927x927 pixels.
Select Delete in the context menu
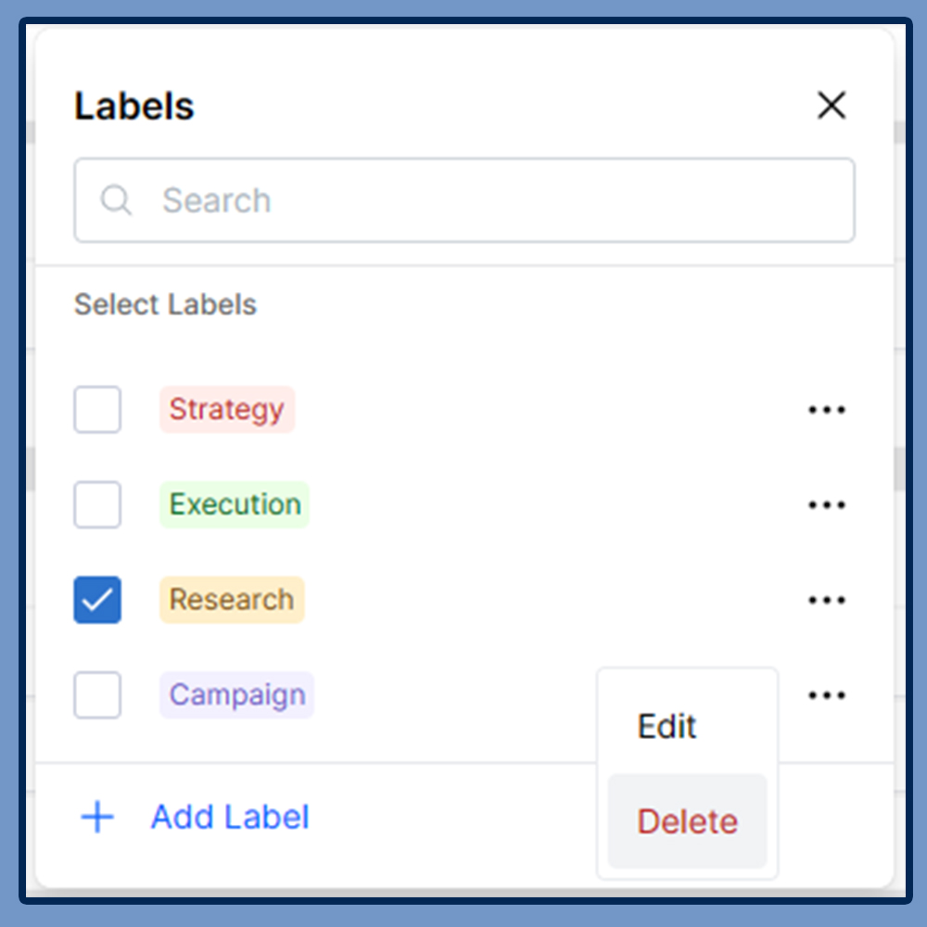pyautogui.click(x=687, y=821)
